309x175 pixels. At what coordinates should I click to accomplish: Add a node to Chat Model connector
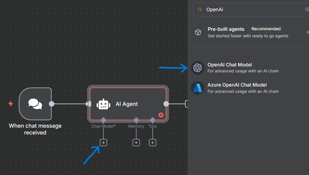[103, 143]
